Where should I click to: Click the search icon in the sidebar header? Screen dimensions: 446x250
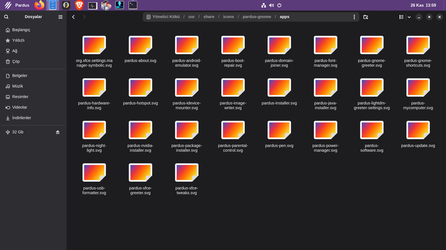6,17
